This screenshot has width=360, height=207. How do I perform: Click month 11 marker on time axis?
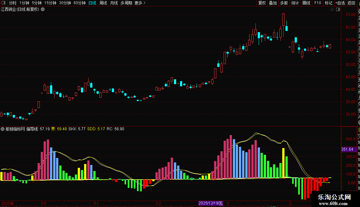point(96,203)
